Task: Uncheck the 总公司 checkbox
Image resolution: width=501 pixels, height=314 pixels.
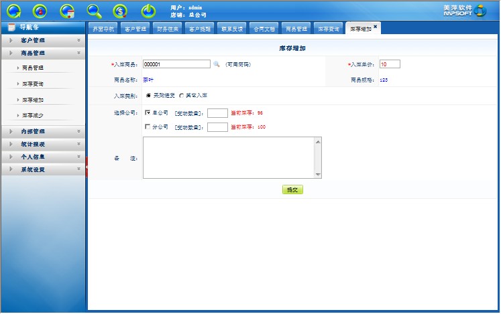Action: click(x=148, y=112)
